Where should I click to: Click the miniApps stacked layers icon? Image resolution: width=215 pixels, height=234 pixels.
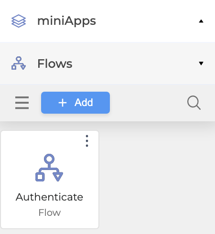(19, 21)
